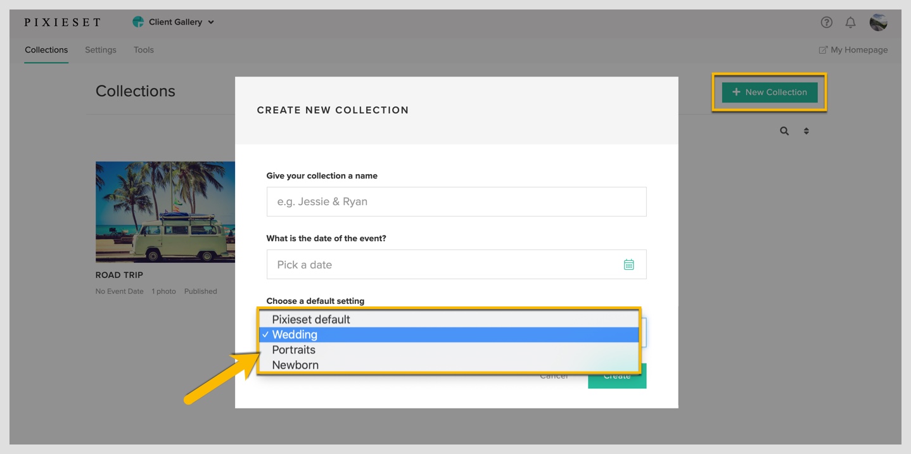
Task: Click the sort arrows icon
Action: tap(806, 131)
